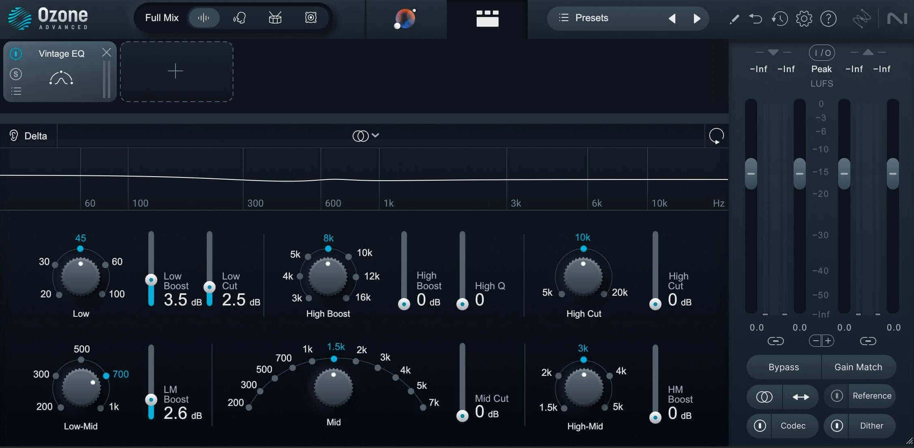Select the Full Mix waveform icon
Screen dimensions: 914x448
204,18
